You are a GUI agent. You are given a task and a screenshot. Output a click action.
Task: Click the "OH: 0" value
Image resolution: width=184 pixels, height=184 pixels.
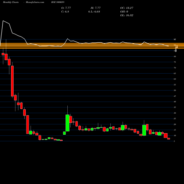tap(124, 12)
